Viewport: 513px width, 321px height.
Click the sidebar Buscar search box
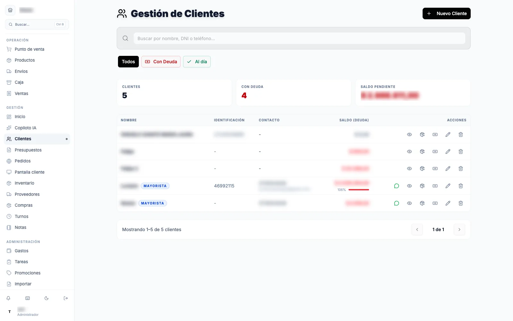[37, 24]
